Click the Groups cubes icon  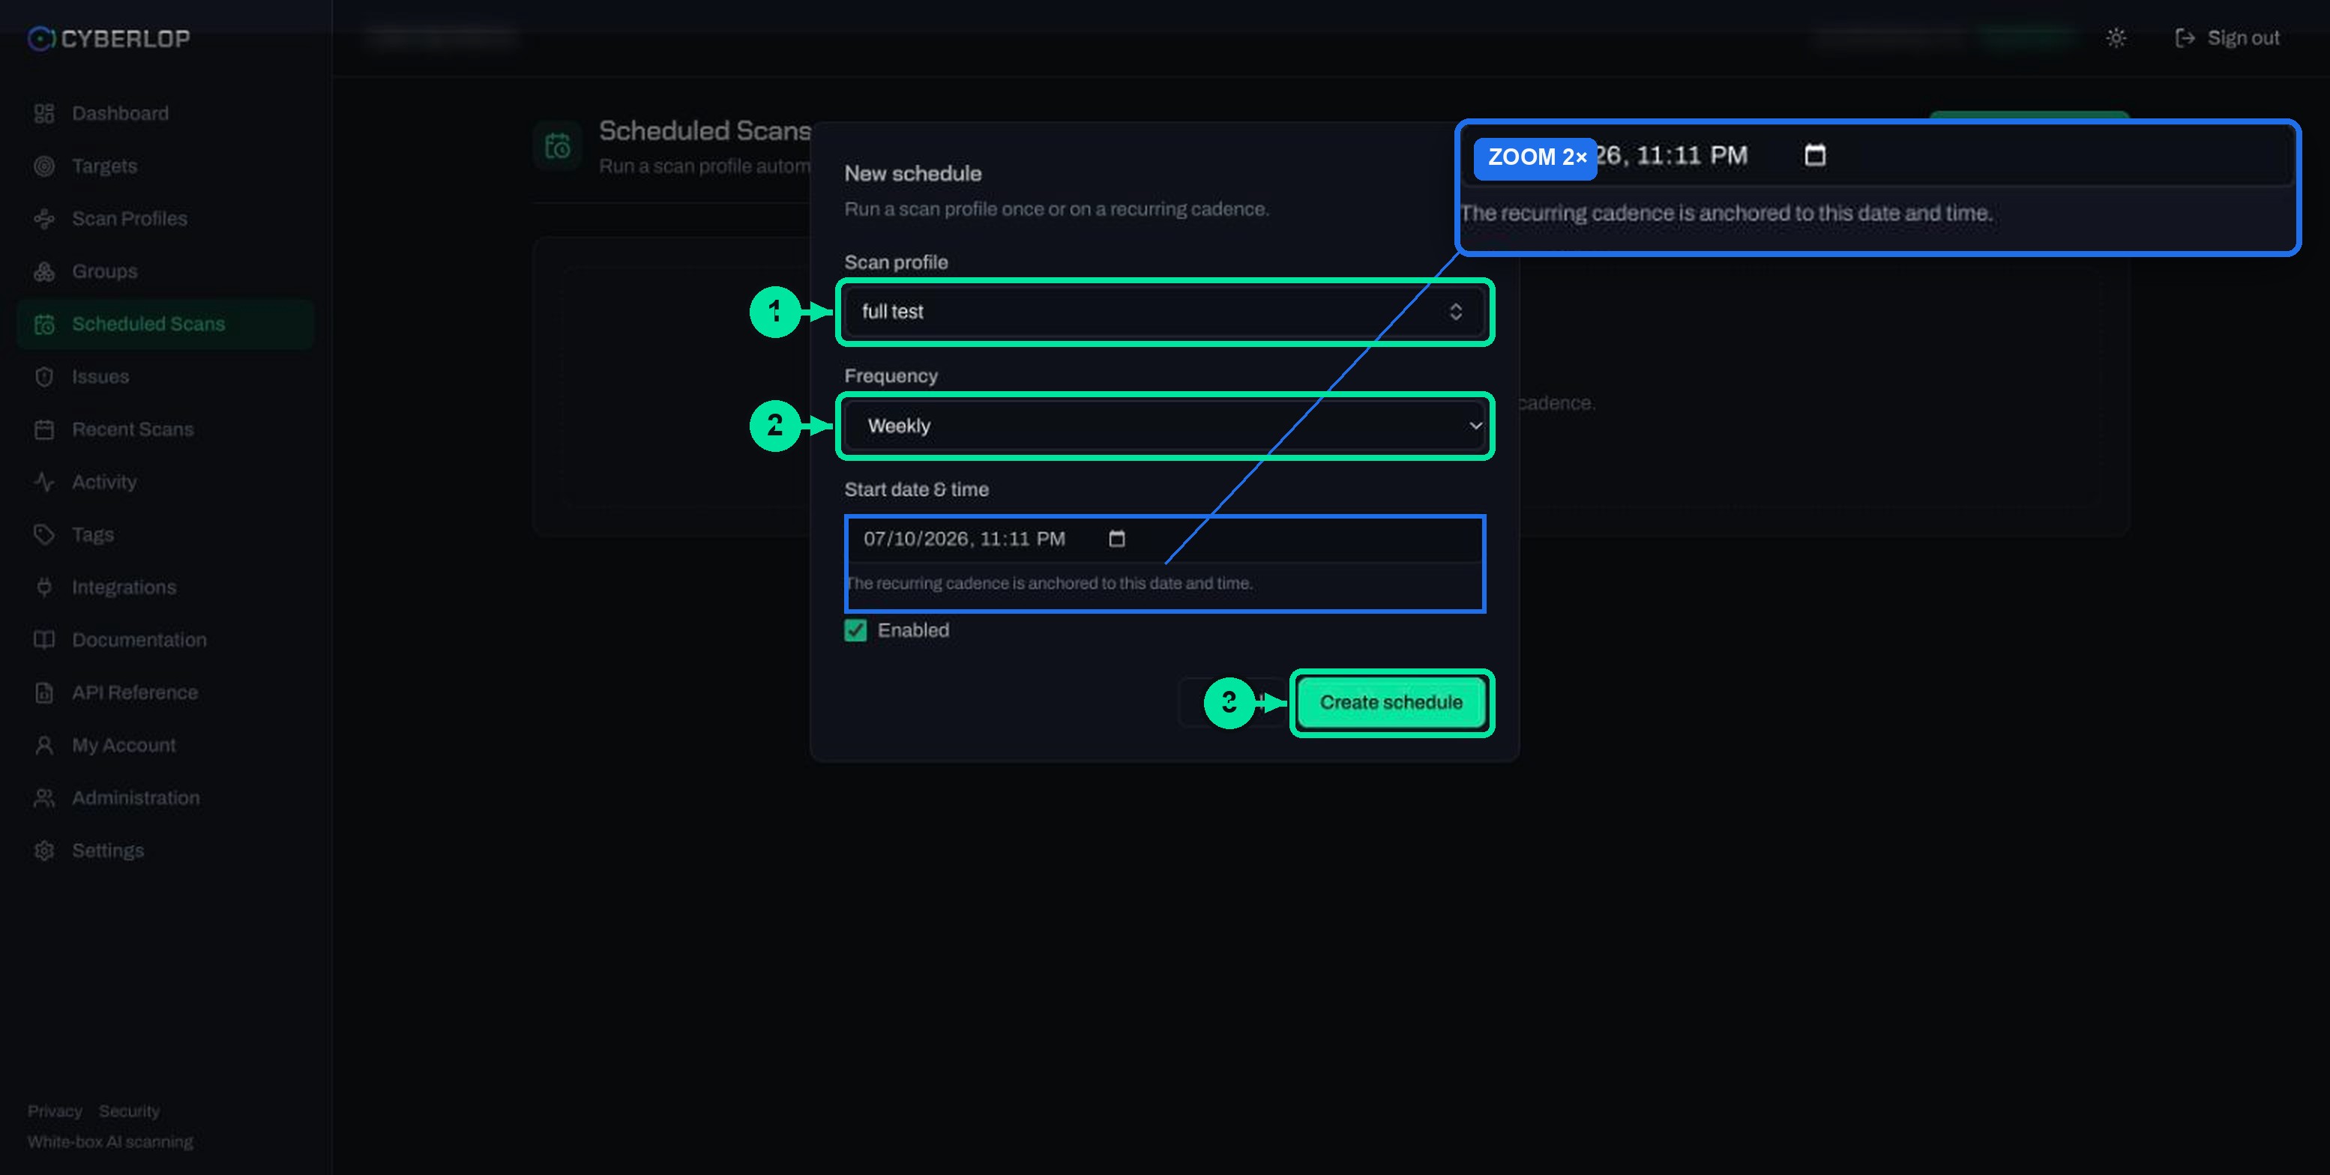coord(44,271)
